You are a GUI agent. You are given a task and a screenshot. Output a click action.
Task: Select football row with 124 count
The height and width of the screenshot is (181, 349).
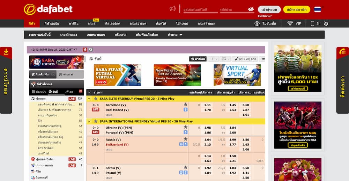(x=57, y=99)
